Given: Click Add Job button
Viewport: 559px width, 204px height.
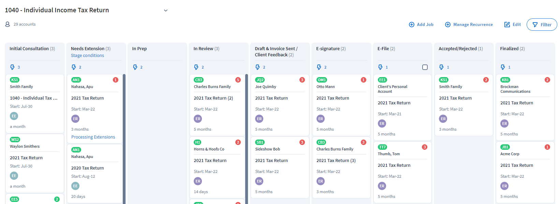Looking at the screenshot, I should tap(421, 25).
